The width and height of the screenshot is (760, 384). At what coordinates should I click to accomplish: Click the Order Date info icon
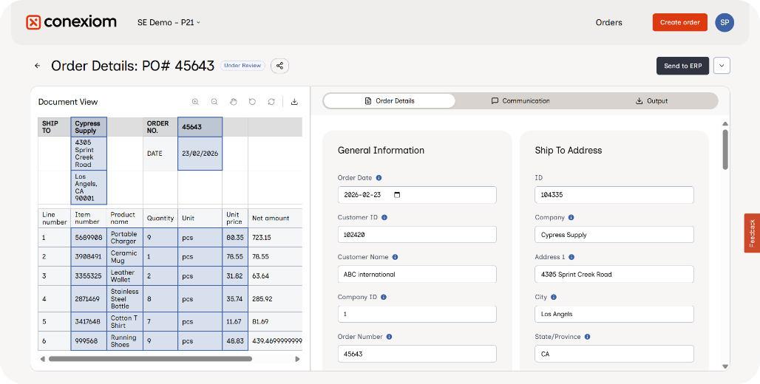point(379,178)
